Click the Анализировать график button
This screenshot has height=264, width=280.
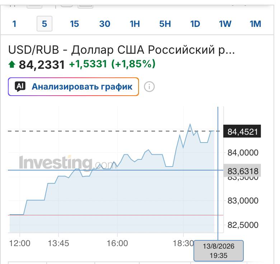click(73, 87)
